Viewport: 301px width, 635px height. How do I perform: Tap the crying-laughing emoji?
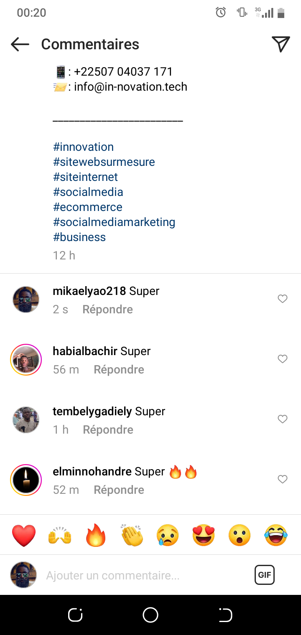click(276, 535)
